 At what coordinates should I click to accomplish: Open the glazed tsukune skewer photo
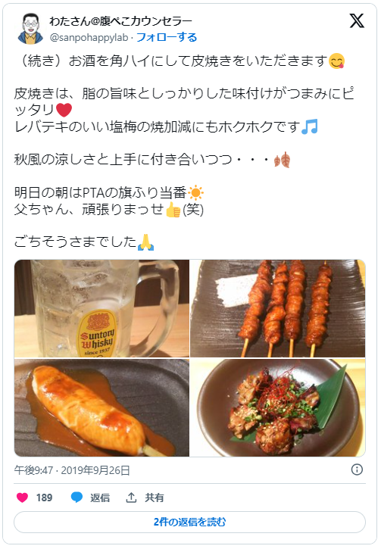pos(101,407)
